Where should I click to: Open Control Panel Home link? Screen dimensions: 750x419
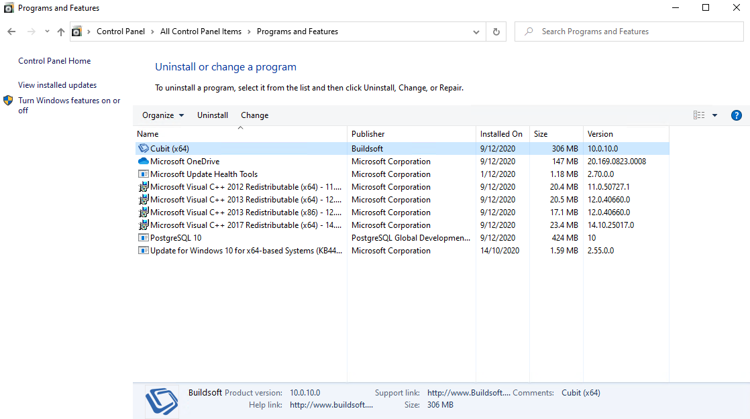[x=54, y=61]
